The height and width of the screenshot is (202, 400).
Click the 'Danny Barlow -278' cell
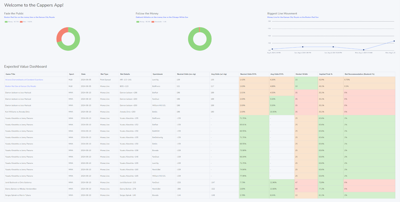tap(135, 189)
